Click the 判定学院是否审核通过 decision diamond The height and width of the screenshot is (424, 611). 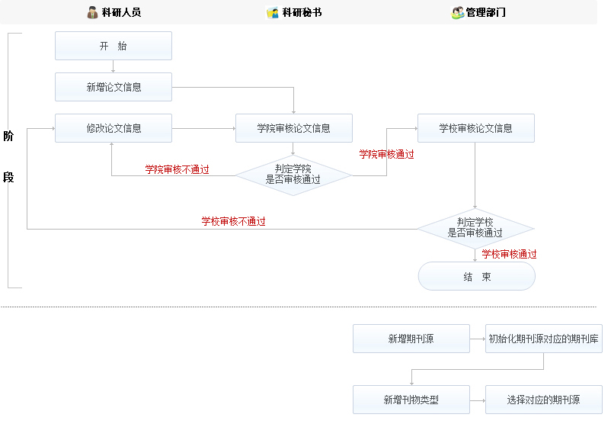coord(293,175)
